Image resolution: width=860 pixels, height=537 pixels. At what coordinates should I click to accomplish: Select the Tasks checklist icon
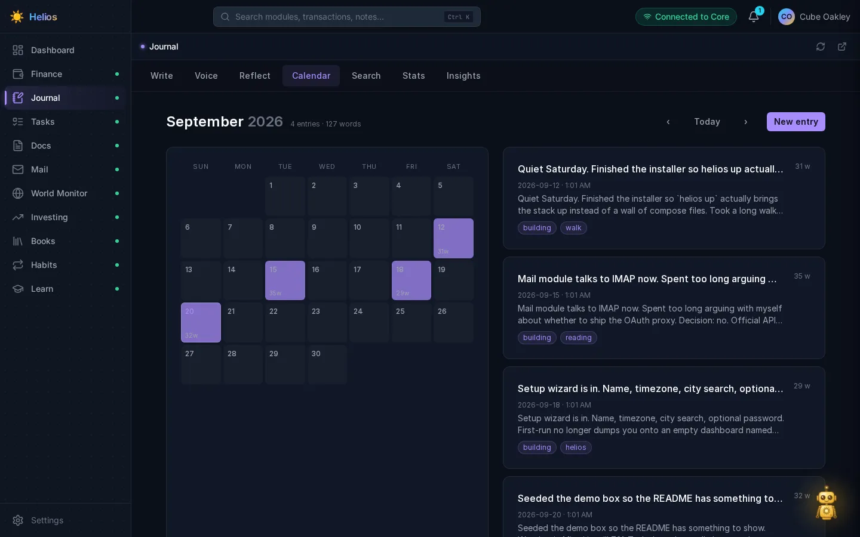[18, 122]
